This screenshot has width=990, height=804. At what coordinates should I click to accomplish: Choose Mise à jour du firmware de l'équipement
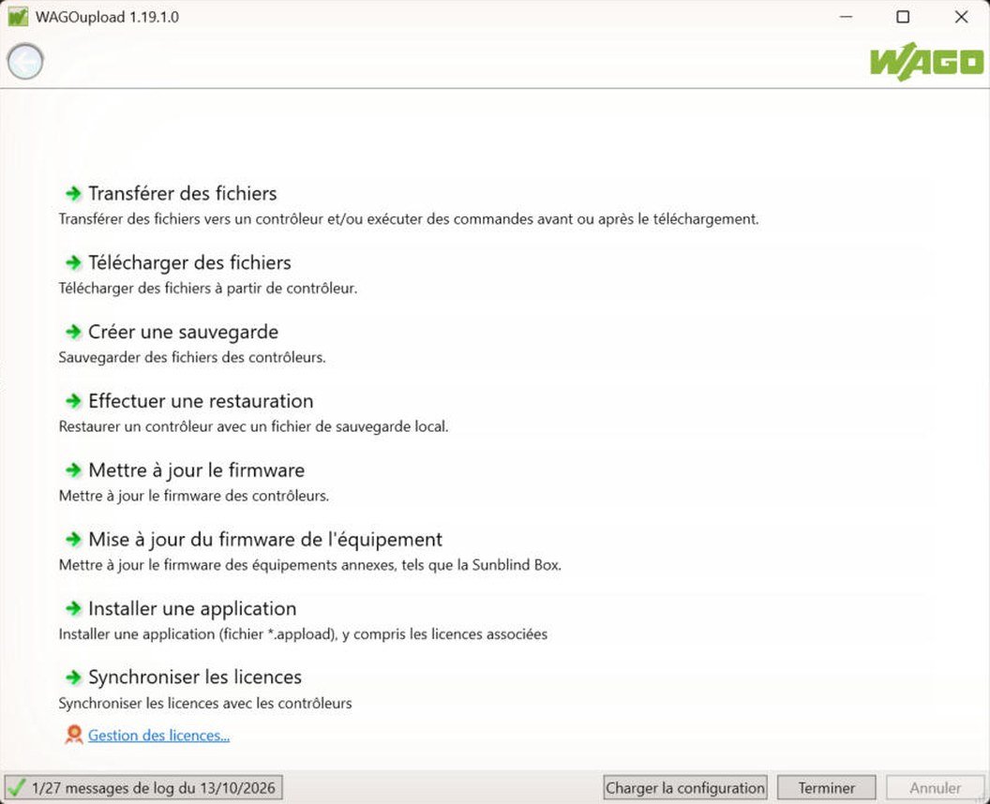coord(265,540)
